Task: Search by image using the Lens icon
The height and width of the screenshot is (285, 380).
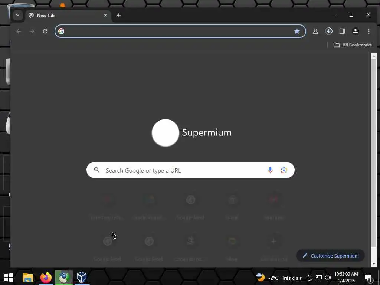Action: pos(284,170)
